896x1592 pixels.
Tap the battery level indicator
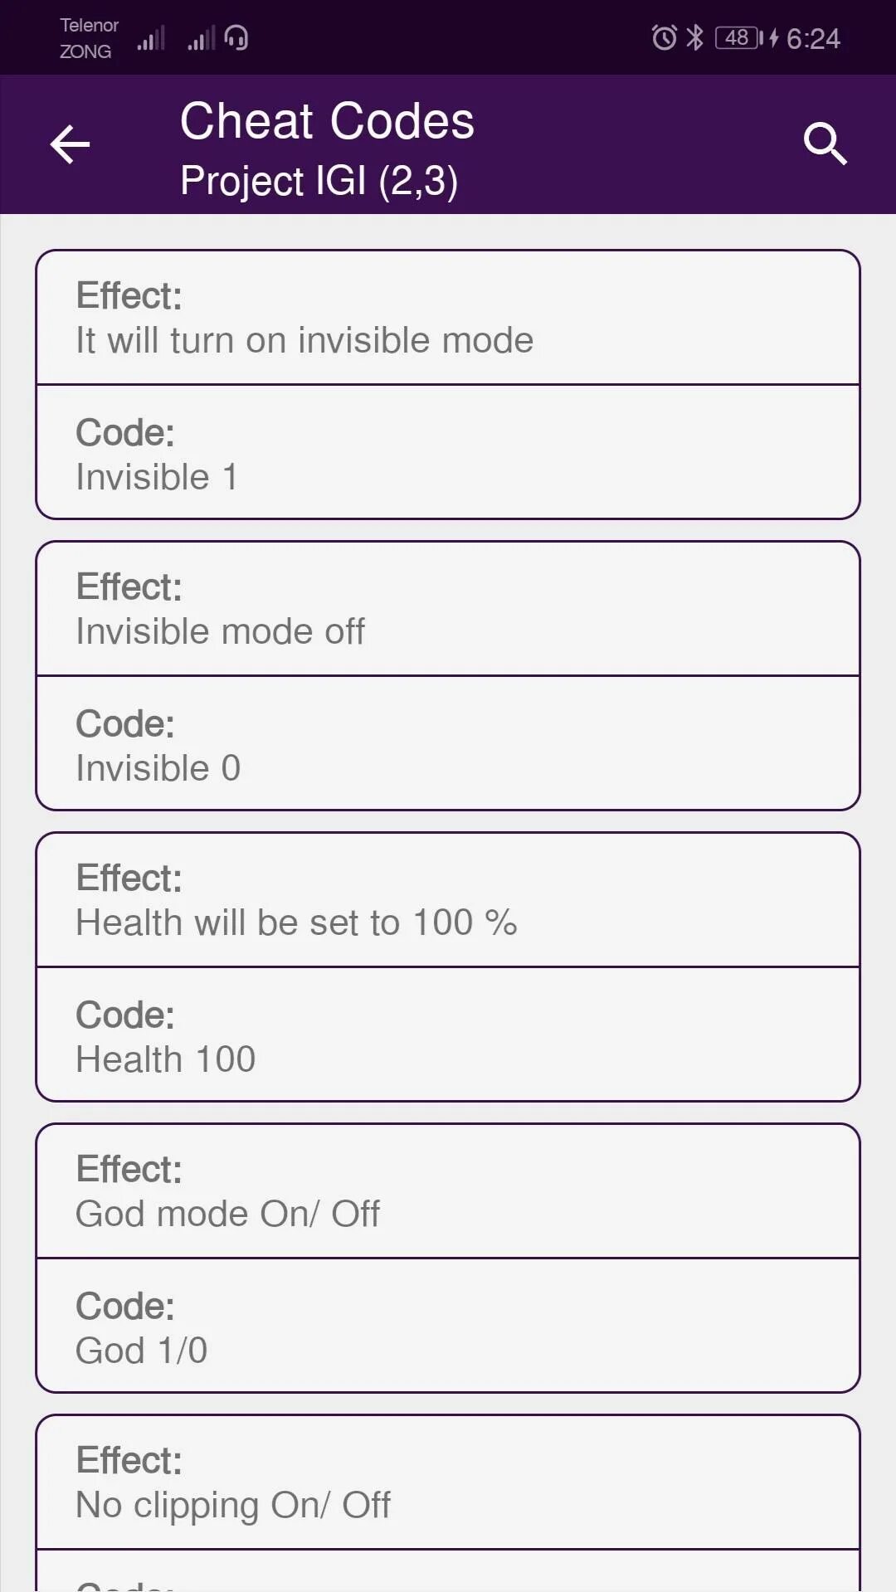pyautogui.click(x=738, y=38)
